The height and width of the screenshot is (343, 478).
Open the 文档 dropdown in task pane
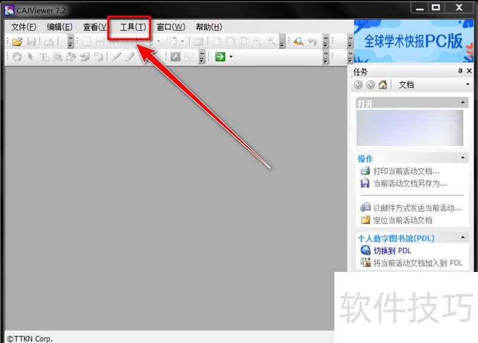467,85
